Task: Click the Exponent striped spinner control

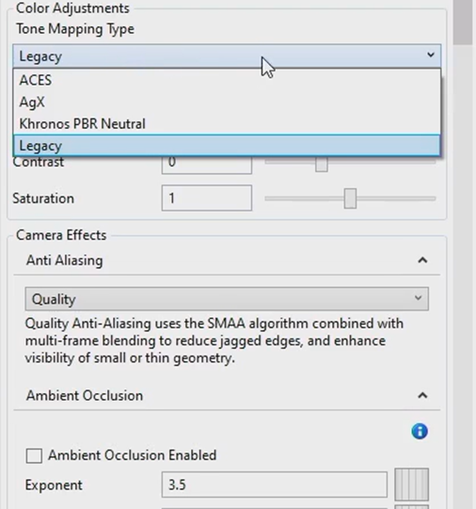Action: pos(411,485)
